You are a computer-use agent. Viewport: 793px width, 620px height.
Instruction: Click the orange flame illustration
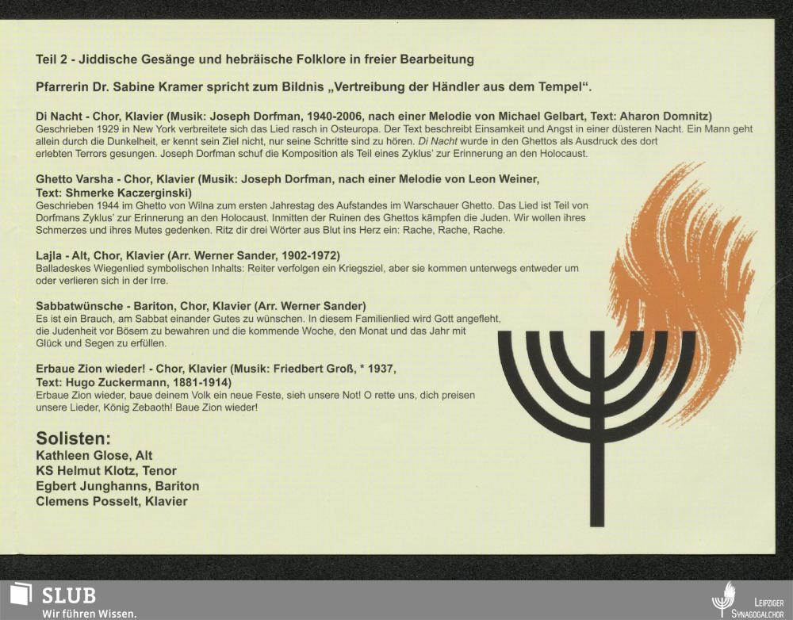point(682,270)
